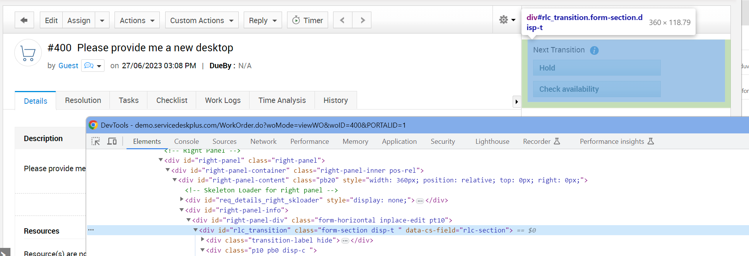This screenshot has width=749, height=256.
Task: Click the Skeleton Loader comment line
Action: pos(262,190)
